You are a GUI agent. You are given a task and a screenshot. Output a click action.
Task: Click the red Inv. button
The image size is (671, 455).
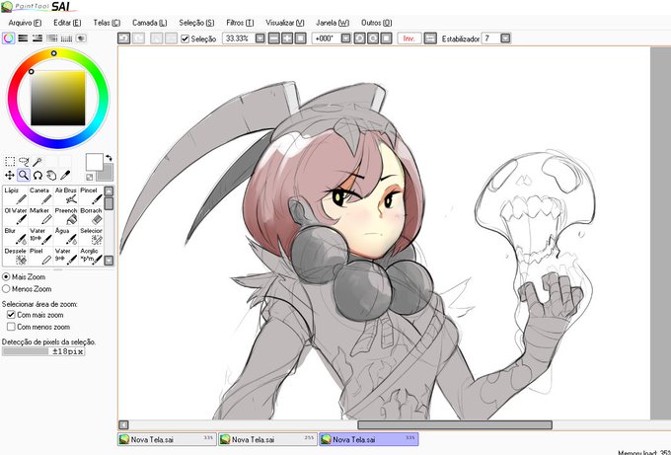(410, 38)
